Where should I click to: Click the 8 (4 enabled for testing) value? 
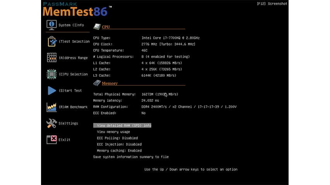click(x=166, y=57)
